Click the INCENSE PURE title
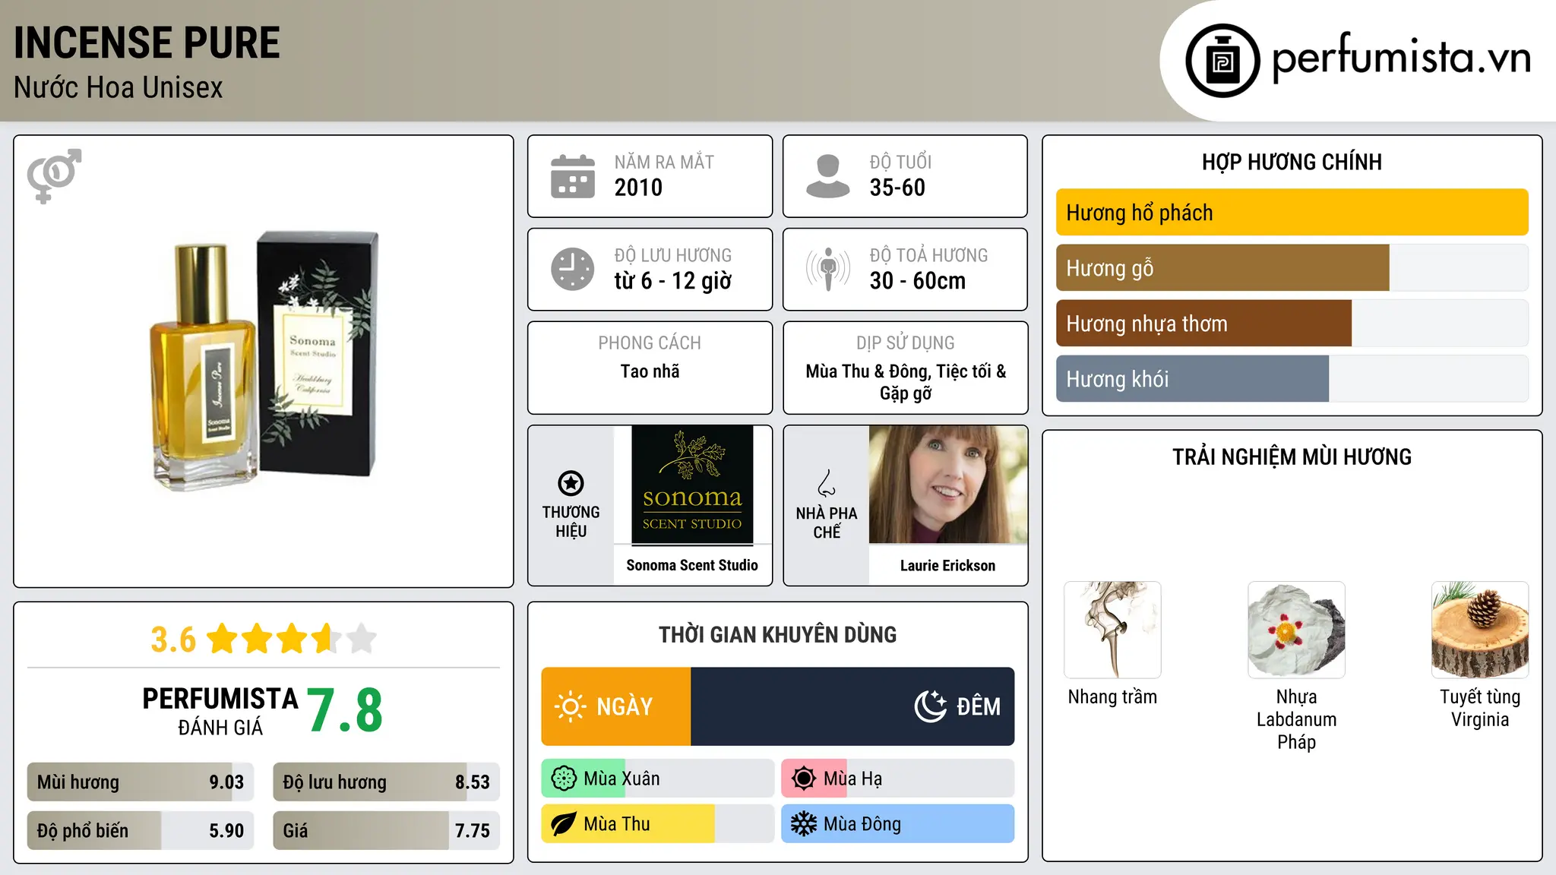 click(x=147, y=43)
